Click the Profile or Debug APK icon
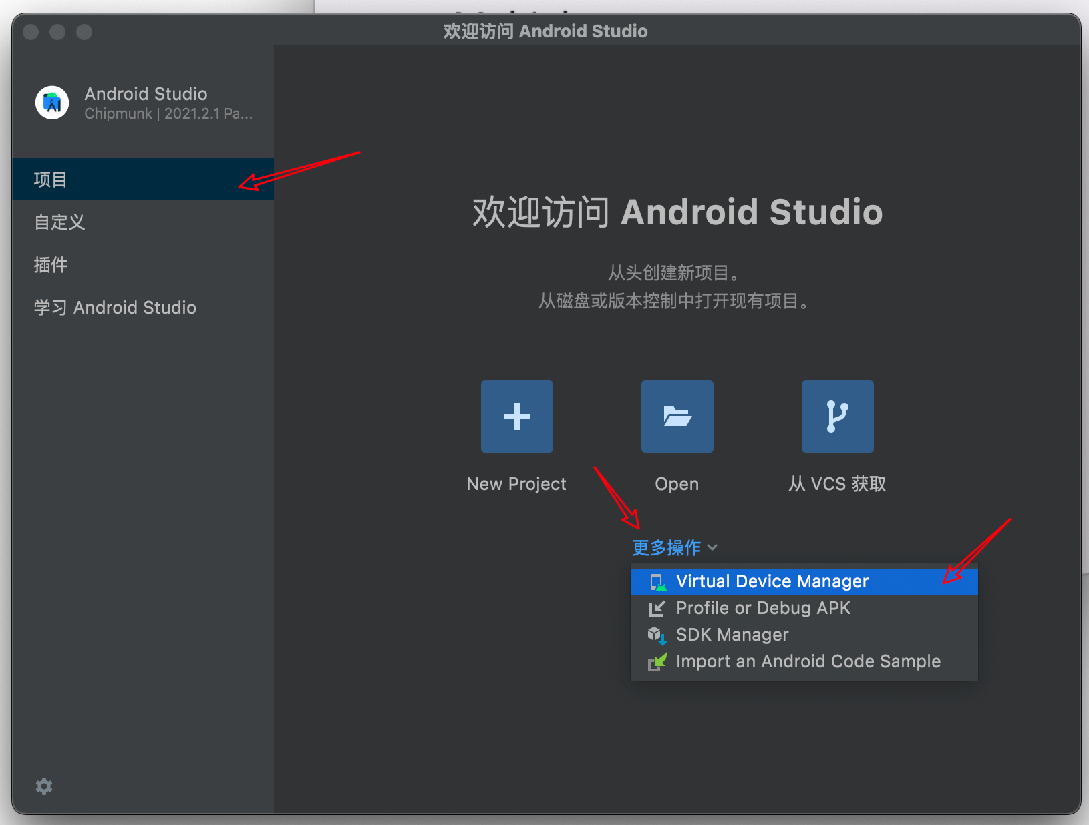This screenshot has height=825, width=1089. pos(657,609)
